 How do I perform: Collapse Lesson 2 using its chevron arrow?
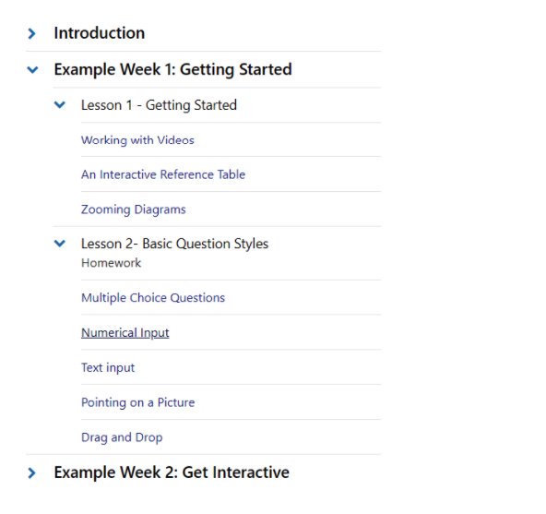60,244
